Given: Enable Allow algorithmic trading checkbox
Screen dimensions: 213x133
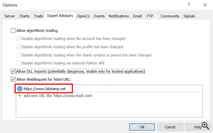Looking at the screenshot, I should tap(13, 31).
